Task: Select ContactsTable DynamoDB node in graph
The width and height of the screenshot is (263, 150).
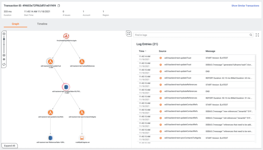Action: 66,87
